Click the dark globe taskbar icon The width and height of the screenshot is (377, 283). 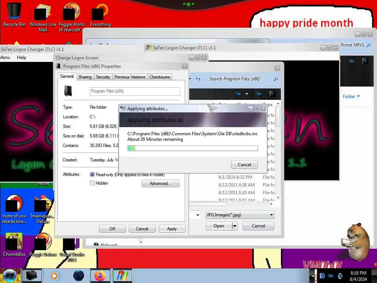tap(78, 276)
